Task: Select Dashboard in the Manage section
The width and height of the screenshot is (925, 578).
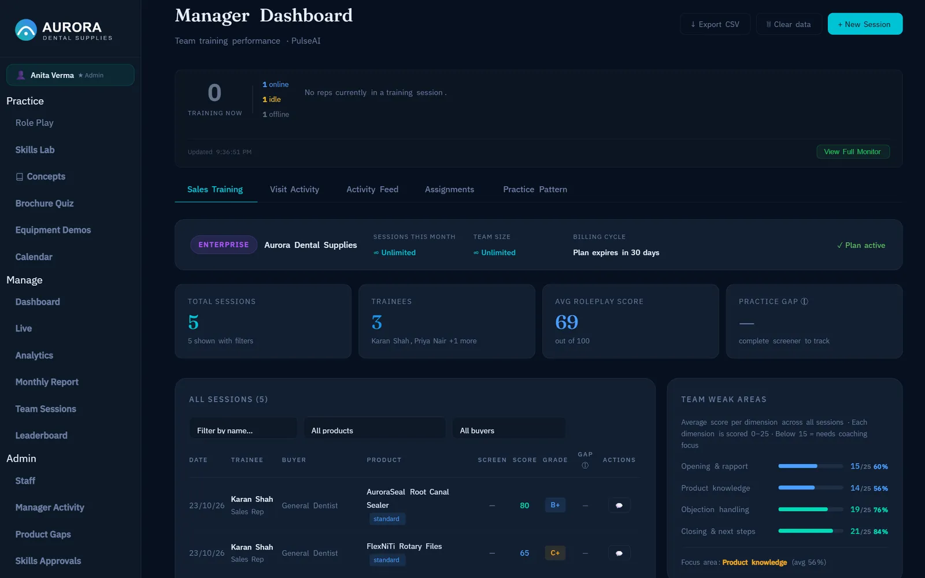Action: pos(38,302)
